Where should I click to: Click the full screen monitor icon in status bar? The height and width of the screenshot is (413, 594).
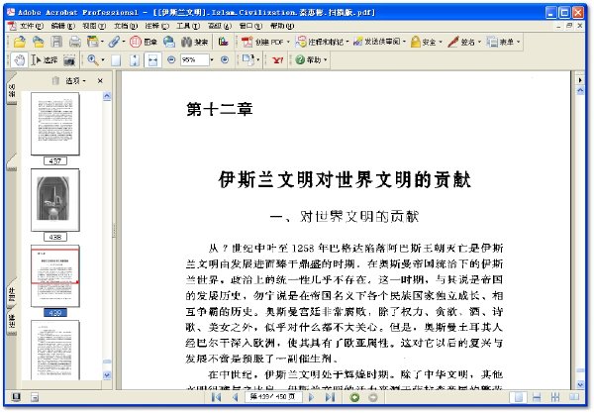click(16, 397)
